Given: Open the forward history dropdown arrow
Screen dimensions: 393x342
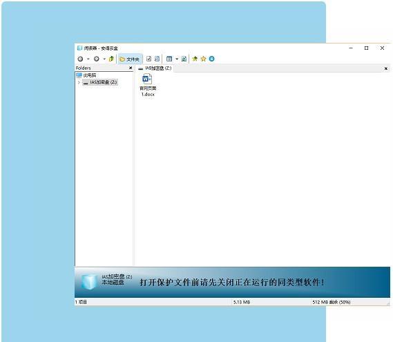Looking at the screenshot, I should pyautogui.click(x=104, y=59).
